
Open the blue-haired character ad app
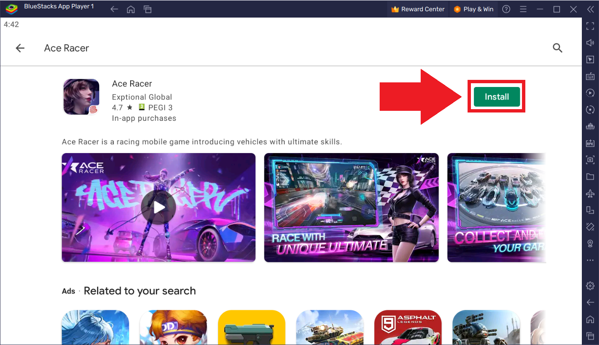tap(95, 327)
